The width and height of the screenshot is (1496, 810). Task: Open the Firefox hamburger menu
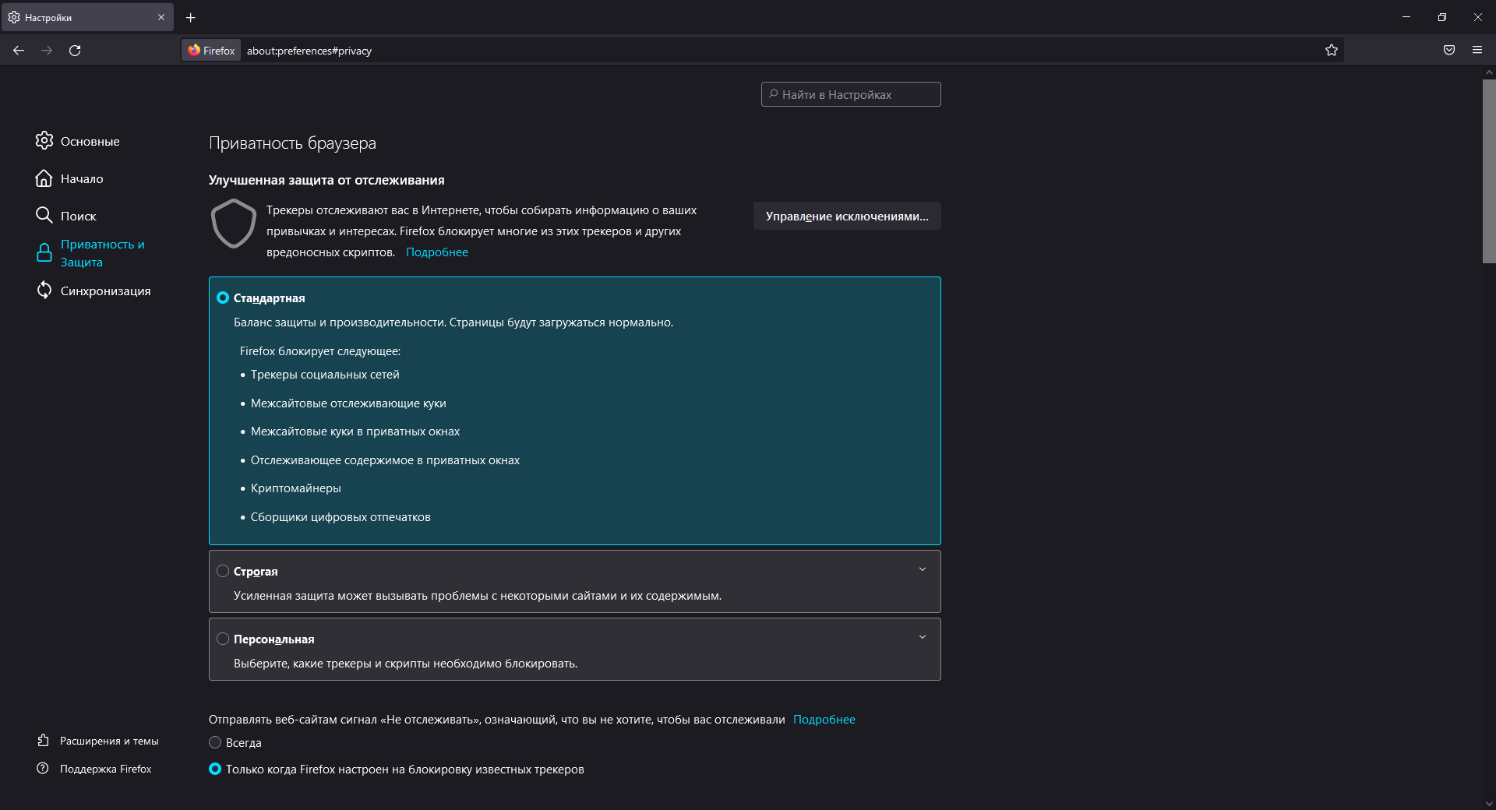coord(1477,51)
